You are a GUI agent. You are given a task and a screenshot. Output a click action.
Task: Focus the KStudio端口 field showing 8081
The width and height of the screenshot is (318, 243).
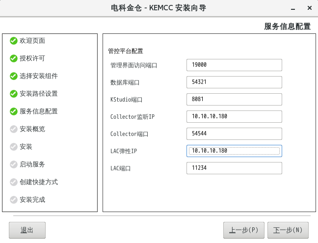[234, 99]
